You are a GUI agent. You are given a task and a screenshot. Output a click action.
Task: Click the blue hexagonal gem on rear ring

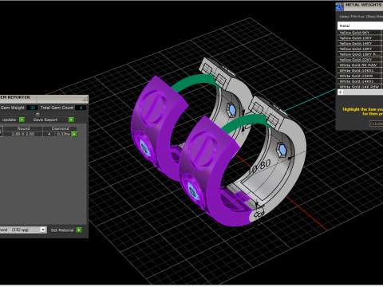coord(232,109)
